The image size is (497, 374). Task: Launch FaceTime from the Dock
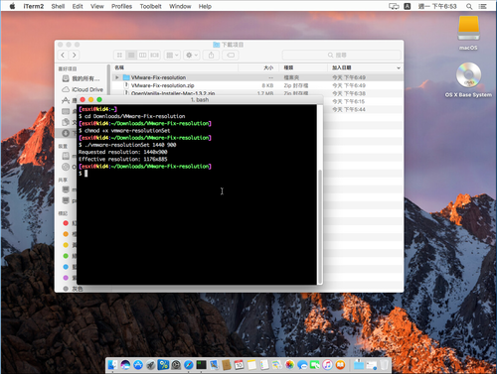tap(315, 365)
